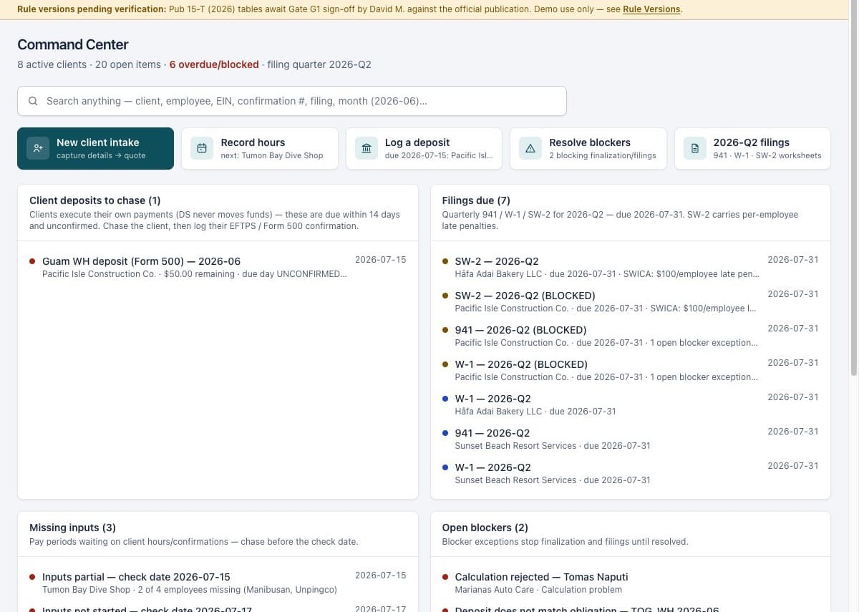This screenshot has width=859, height=612.
Task: Open the 941 — 2026-Q2 (BLOCKED) filing
Action: (x=630, y=336)
